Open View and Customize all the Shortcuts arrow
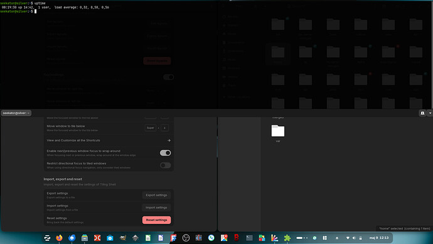This screenshot has width=433, height=244. point(169,141)
